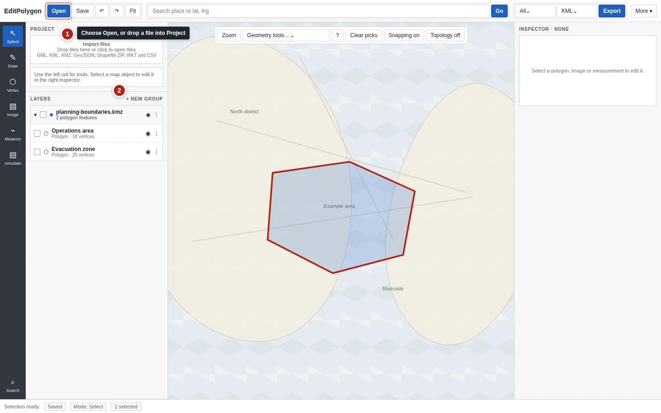
Task: Check the Operations area checkbox
Action: (x=37, y=134)
